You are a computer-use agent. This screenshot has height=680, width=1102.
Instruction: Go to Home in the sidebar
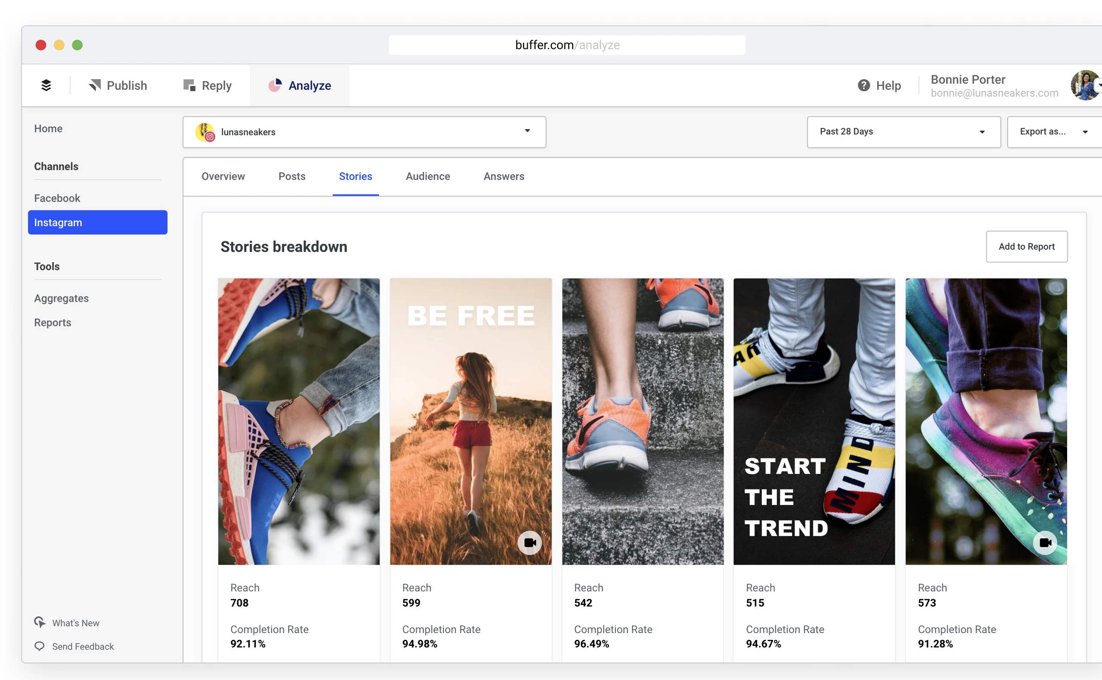click(x=48, y=129)
